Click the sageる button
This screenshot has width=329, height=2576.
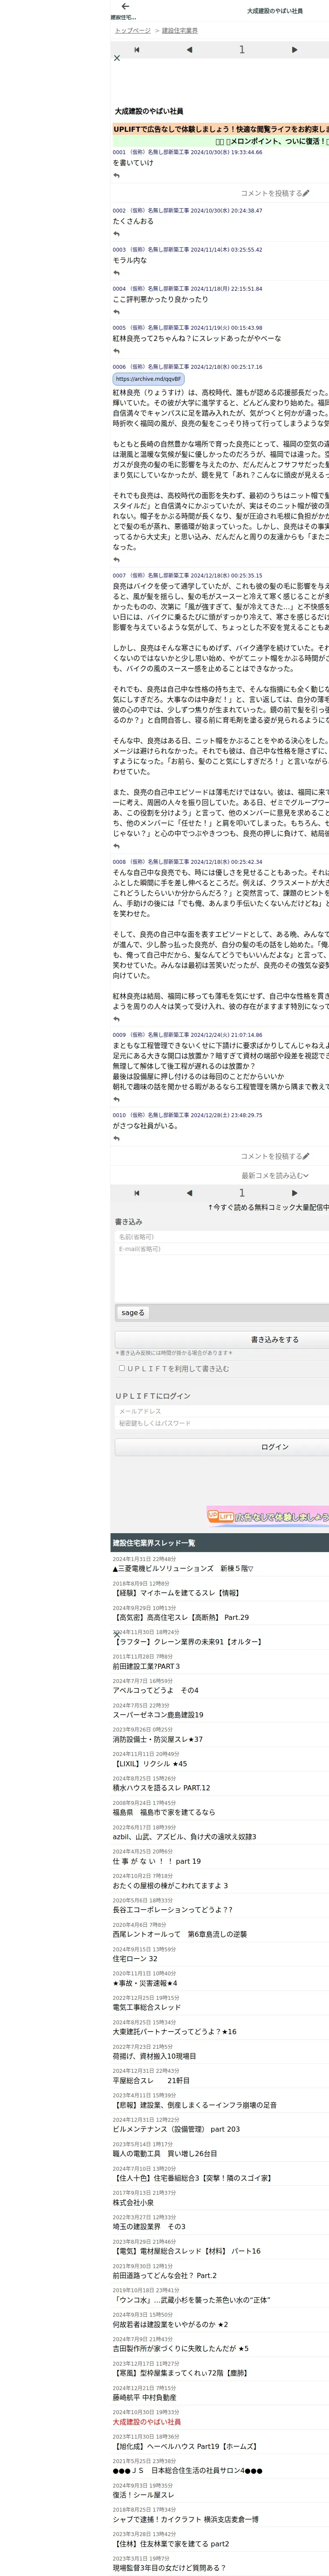[x=133, y=1312]
